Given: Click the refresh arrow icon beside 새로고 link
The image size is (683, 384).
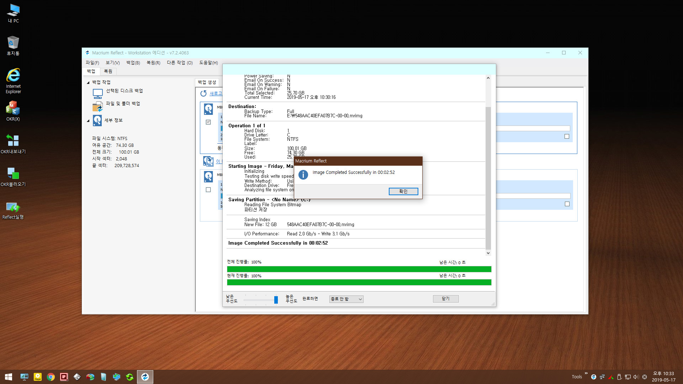Looking at the screenshot, I should 203,94.
